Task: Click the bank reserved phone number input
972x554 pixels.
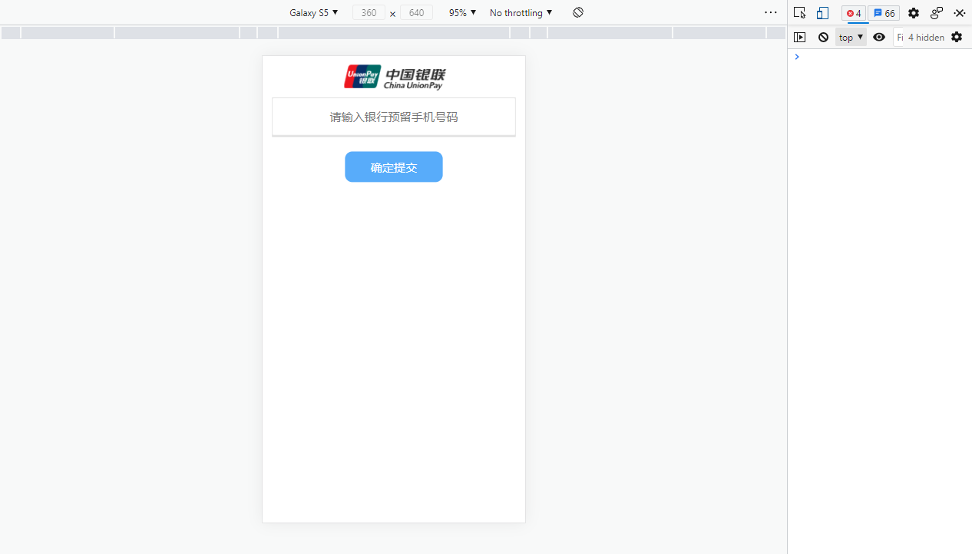Action: pos(394,117)
